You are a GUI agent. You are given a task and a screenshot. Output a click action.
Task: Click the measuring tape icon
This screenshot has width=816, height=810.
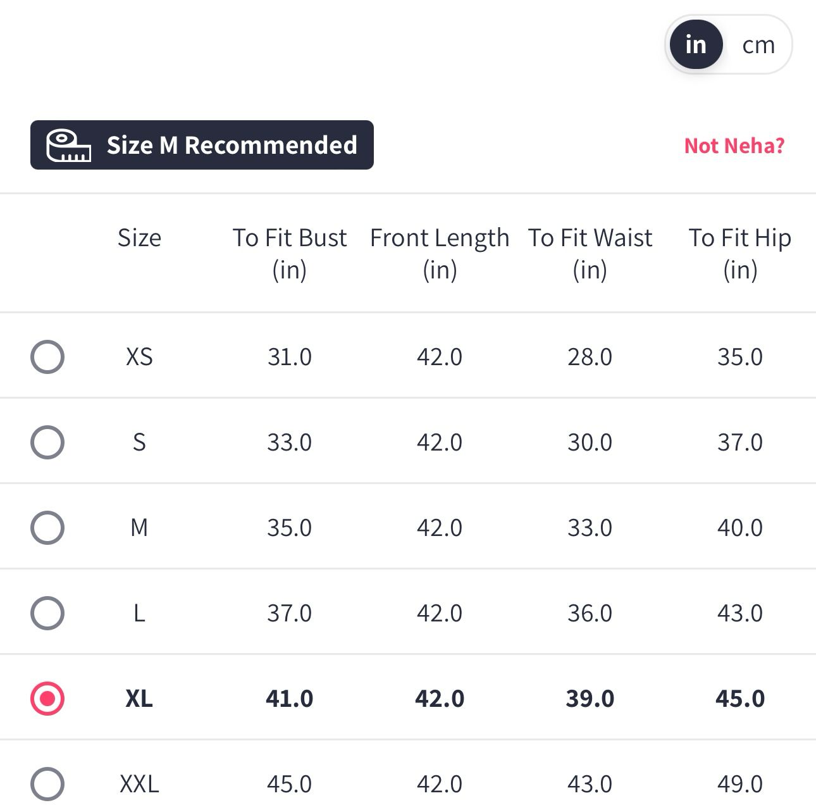68,146
